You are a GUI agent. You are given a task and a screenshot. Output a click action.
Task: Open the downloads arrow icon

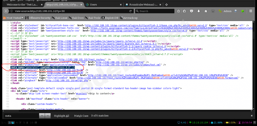[199, 11]
